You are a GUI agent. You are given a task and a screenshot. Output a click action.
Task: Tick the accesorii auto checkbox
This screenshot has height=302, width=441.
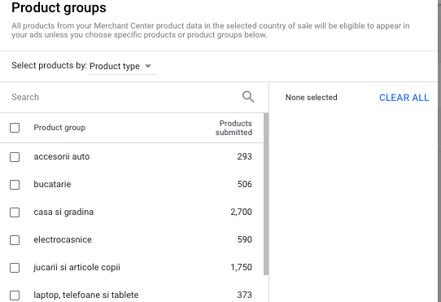point(15,157)
